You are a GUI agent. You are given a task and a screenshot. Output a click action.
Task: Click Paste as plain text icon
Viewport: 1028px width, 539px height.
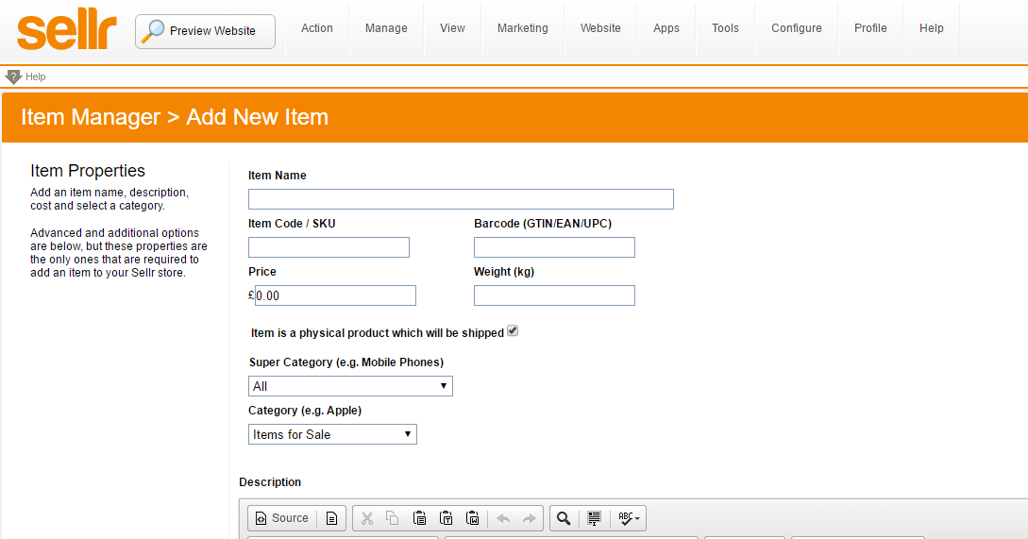[x=447, y=518]
